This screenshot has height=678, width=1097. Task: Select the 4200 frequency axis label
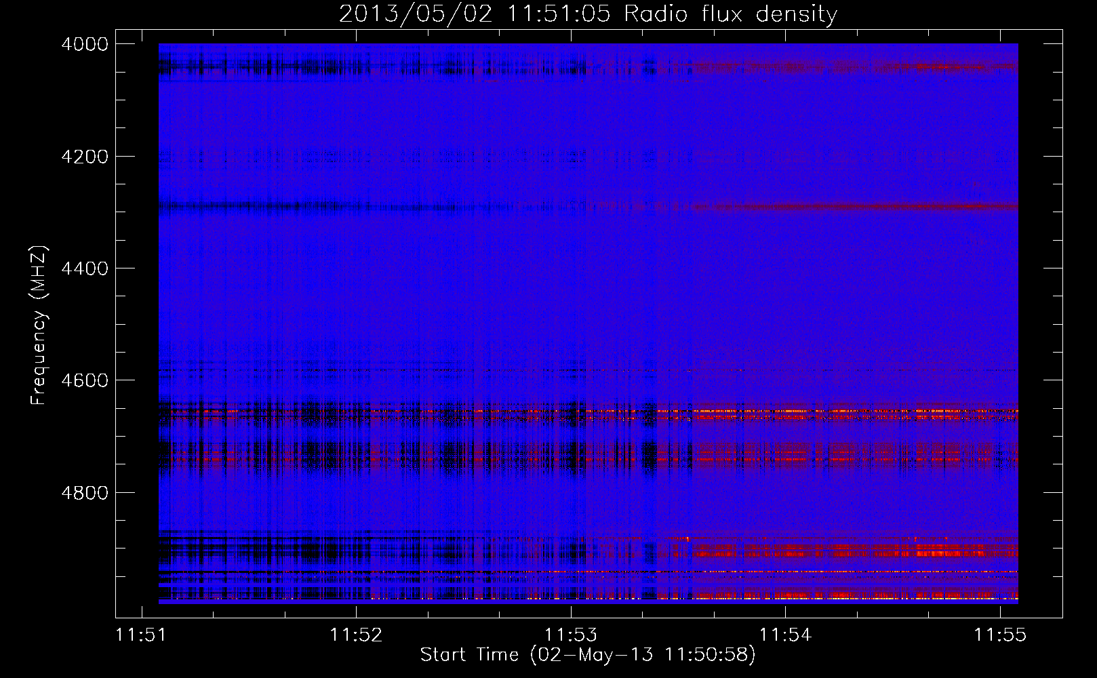pyautogui.click(x=85, y=157)
